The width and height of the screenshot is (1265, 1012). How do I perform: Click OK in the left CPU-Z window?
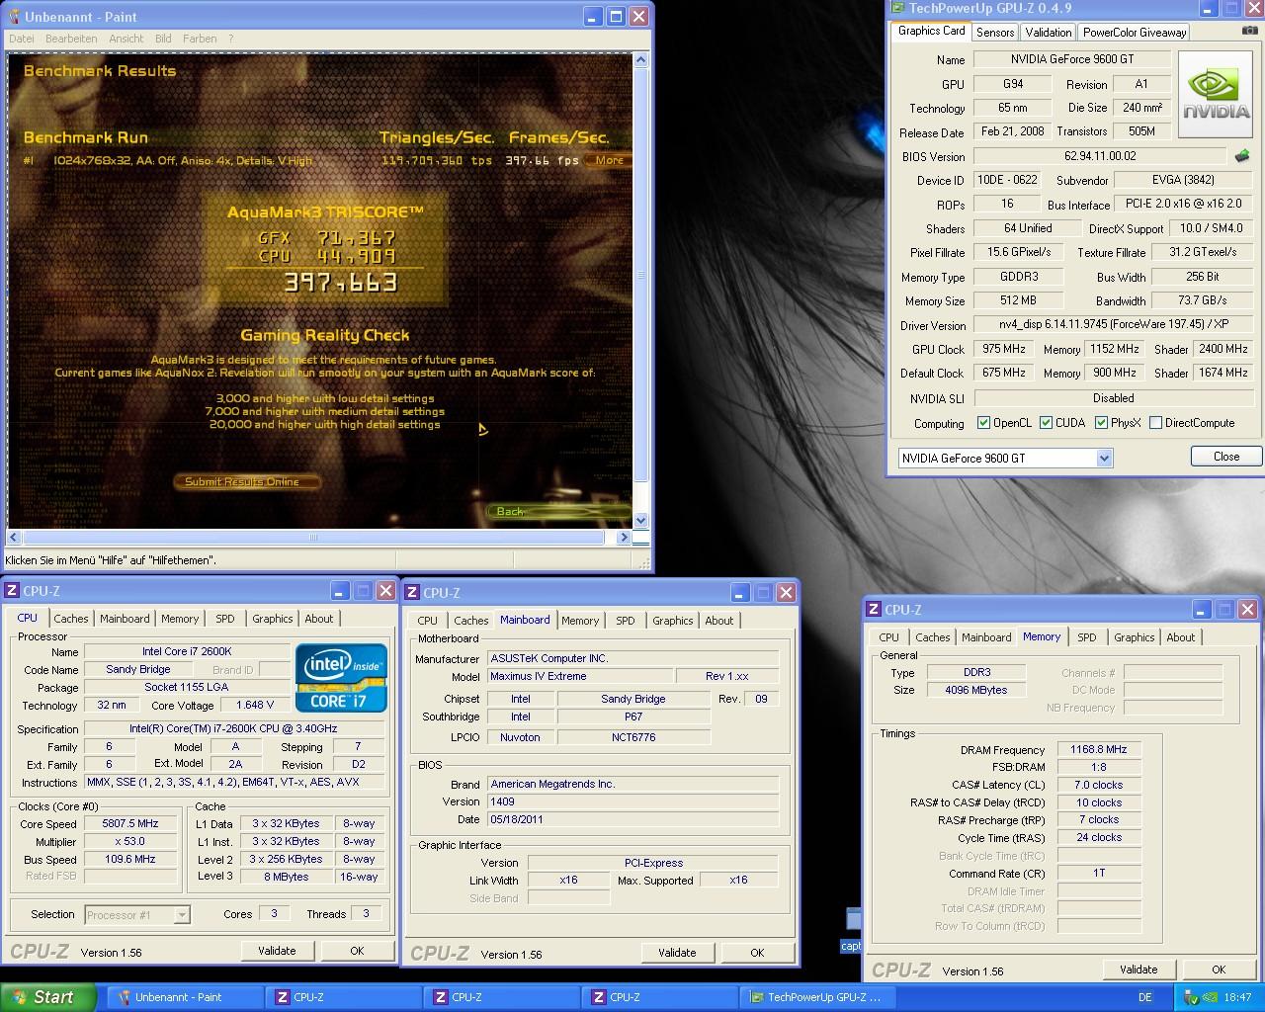357,951
